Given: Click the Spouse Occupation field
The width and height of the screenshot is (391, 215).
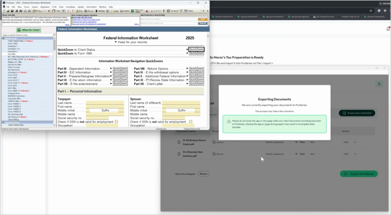Looking at the screenshot, I should 178,125.
